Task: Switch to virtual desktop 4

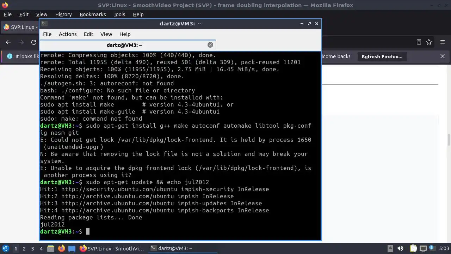Action: coord(41,248)
